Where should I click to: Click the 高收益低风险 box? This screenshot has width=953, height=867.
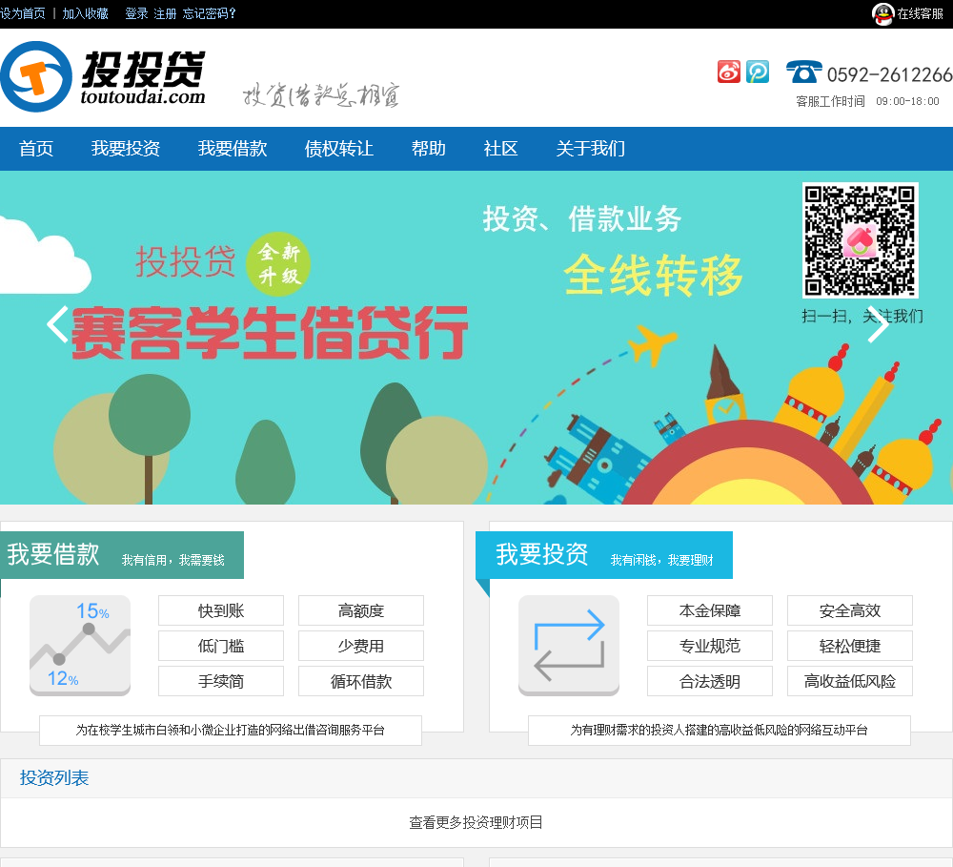click(x=850, y=681)
